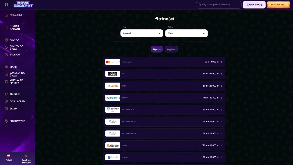Click the Jackpoty icon in sidebar
The height and width of the screenshot is (165, 293).
(6, 55)
